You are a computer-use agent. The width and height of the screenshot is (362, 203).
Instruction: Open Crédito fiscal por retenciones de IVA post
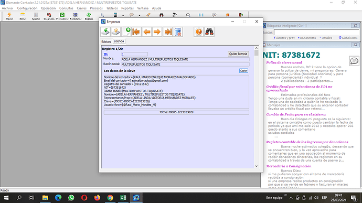[299, 89]
